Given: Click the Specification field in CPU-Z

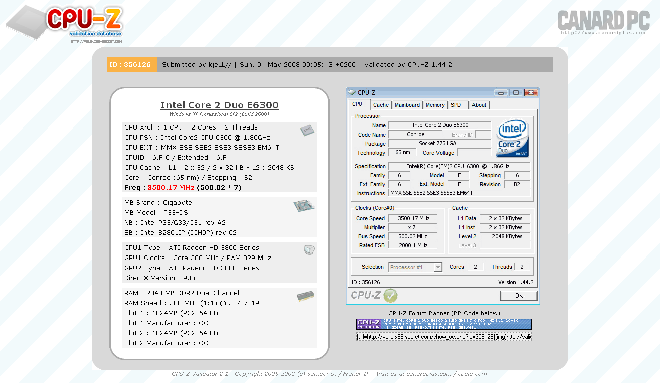Looking at the screenshot, I should tap(459, 166).
